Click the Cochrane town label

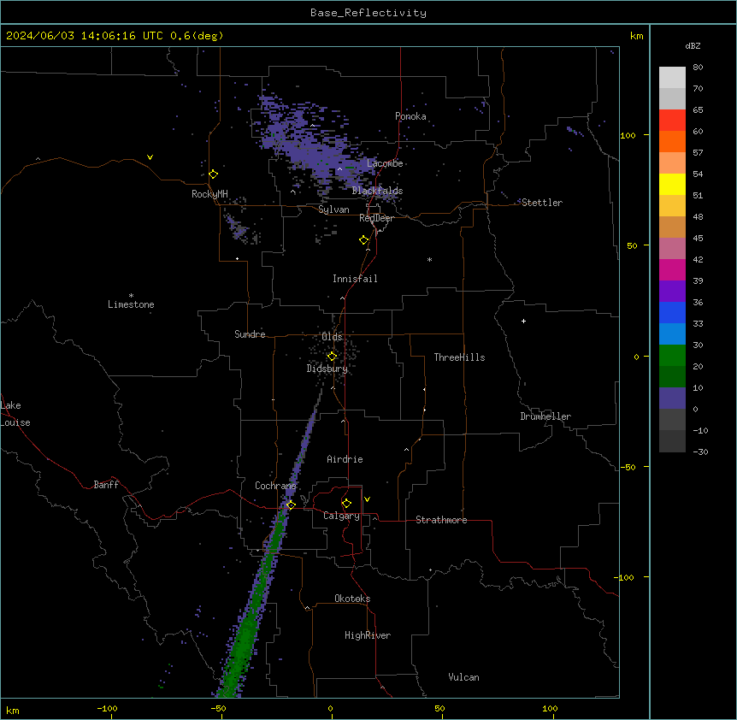pos(275,486)
